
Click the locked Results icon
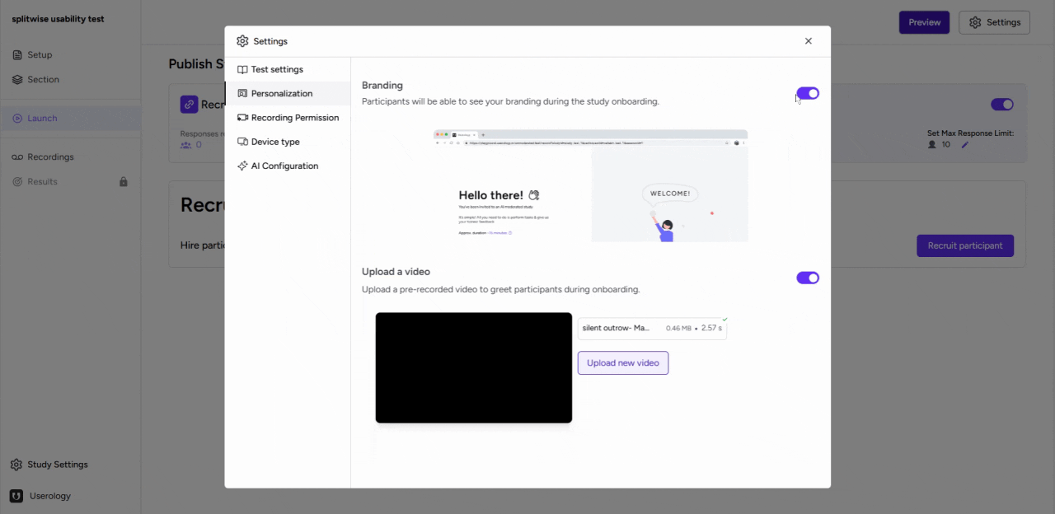(x=16, y=181)
